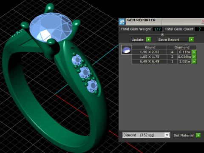Screen dimensions: 204x153
Task: Click the Update button
Action: (139, 40)
